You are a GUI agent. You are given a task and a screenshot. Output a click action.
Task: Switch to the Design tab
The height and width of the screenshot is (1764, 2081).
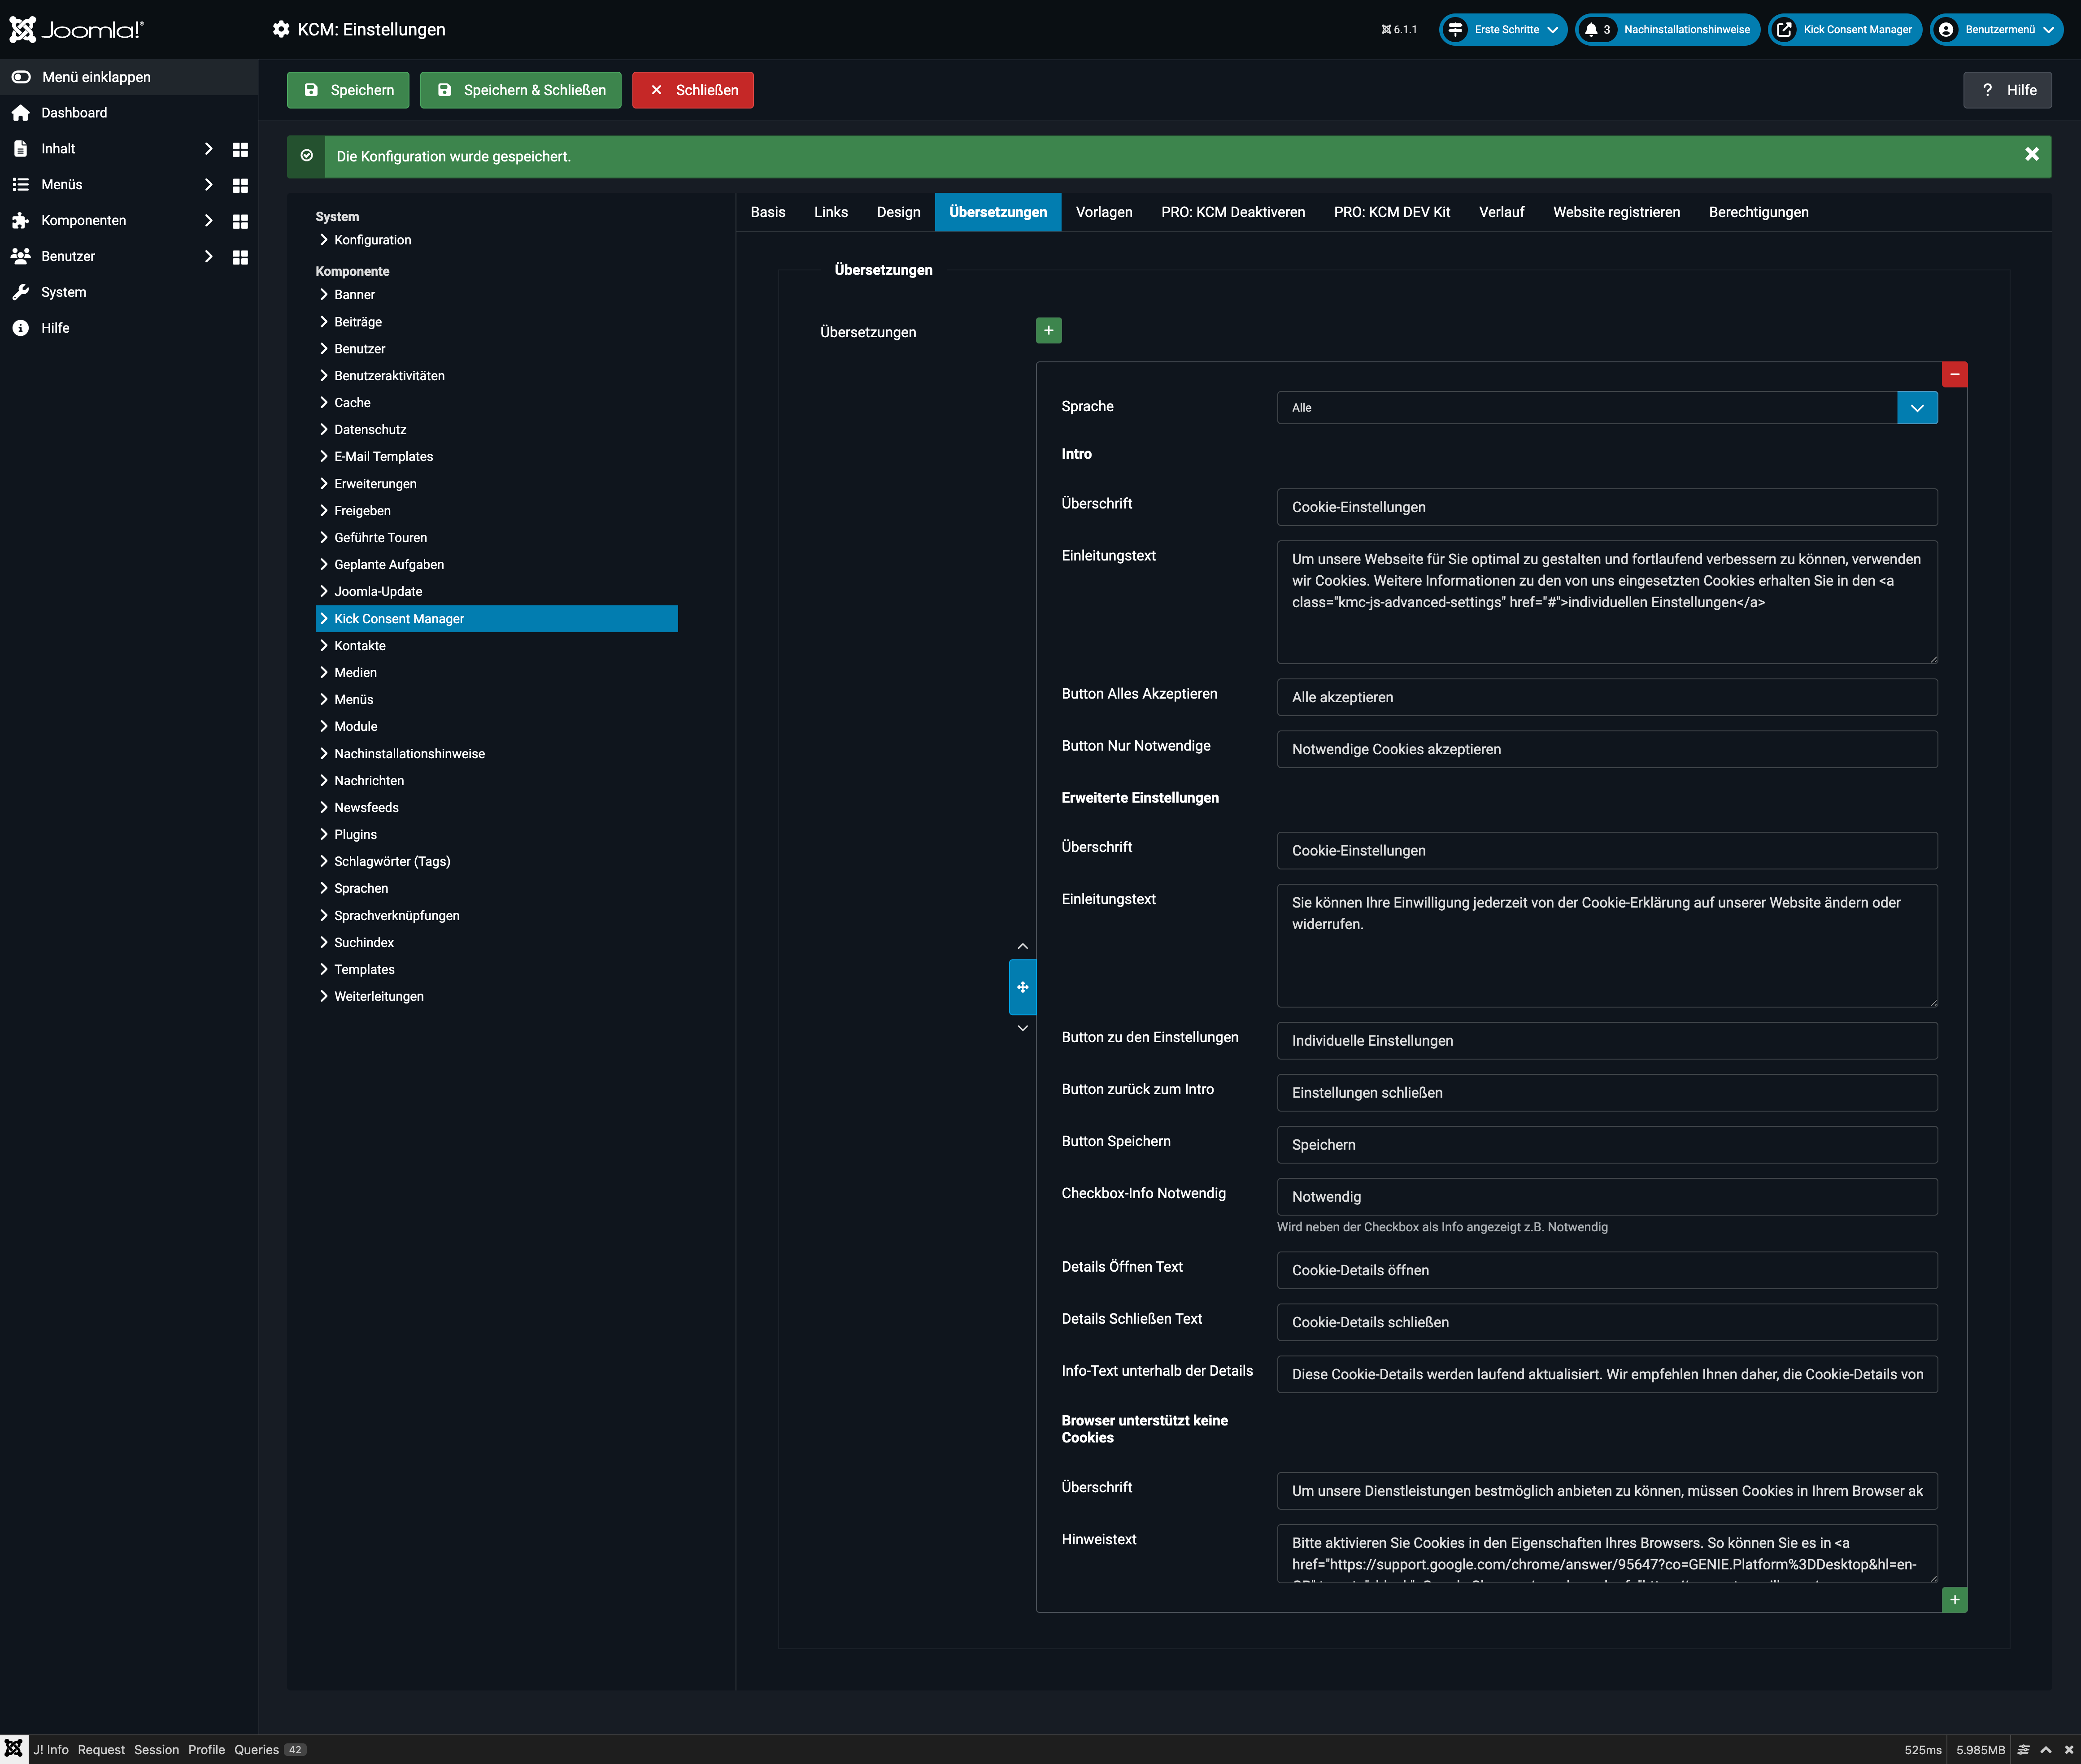click(x=898, y=212)
